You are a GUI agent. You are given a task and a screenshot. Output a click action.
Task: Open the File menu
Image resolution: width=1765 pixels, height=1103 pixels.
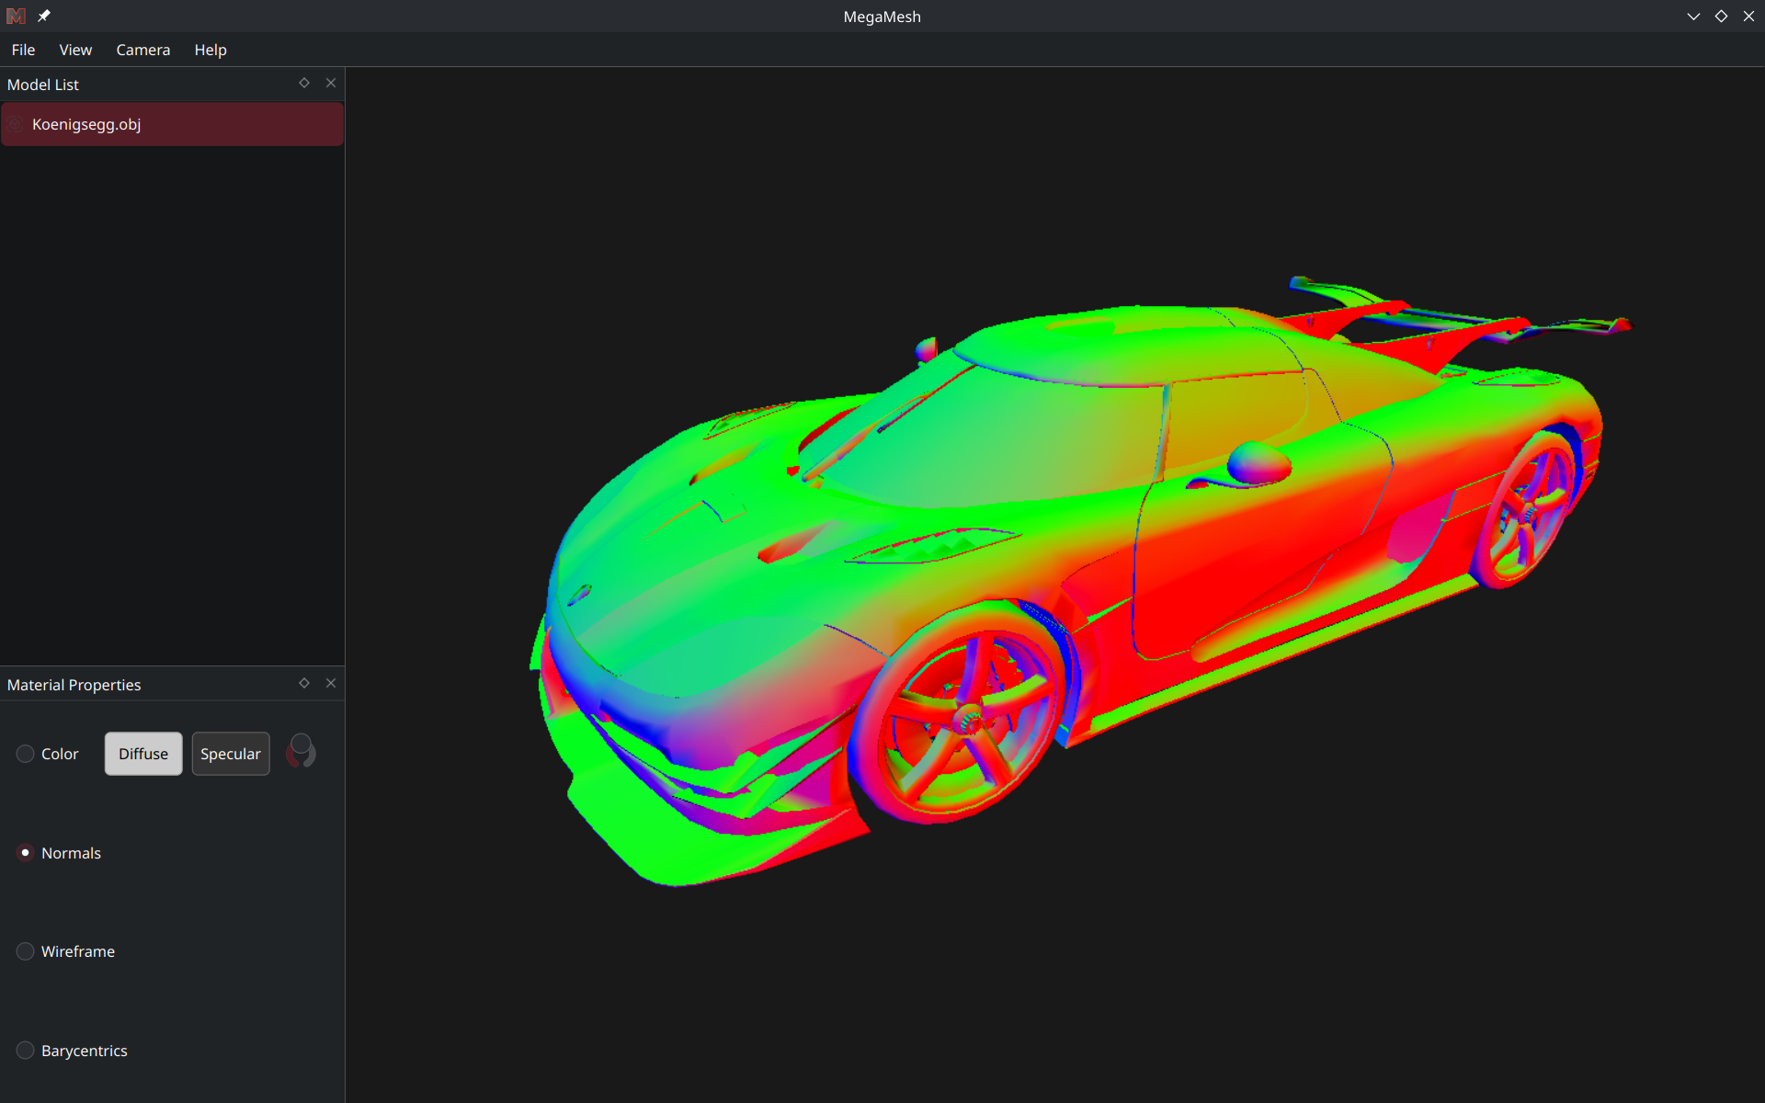tap(23, 50)
